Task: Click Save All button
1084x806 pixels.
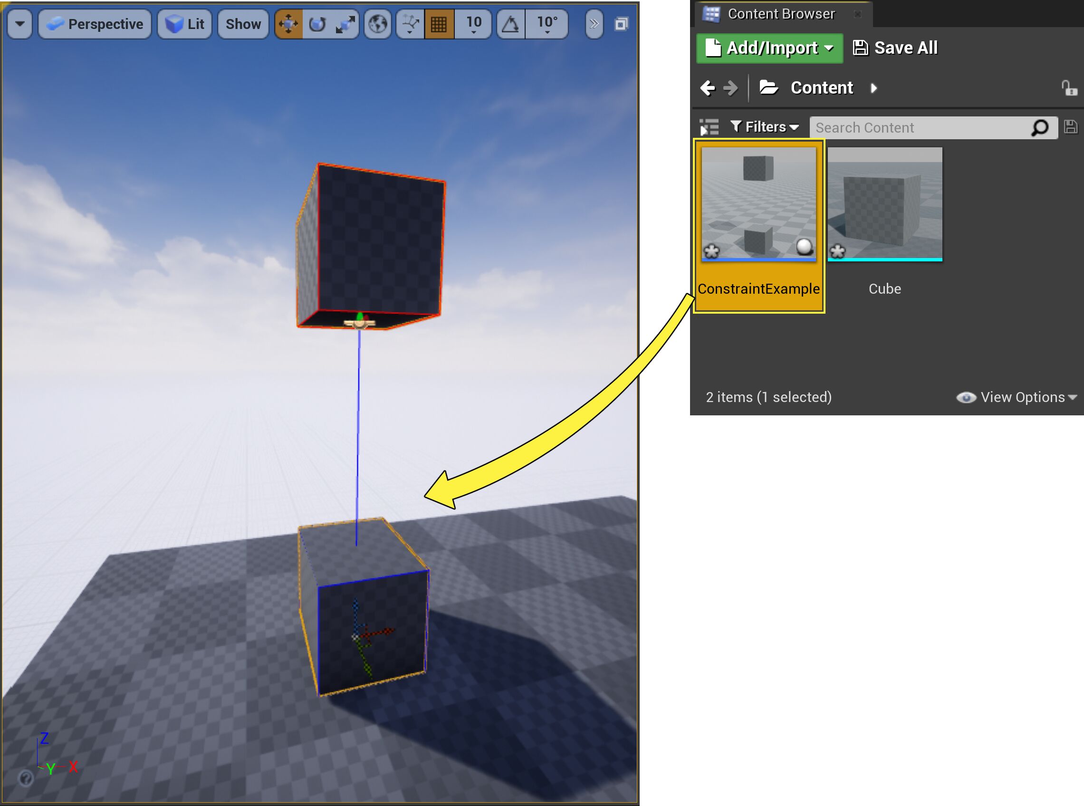Action: pos(895,48)
